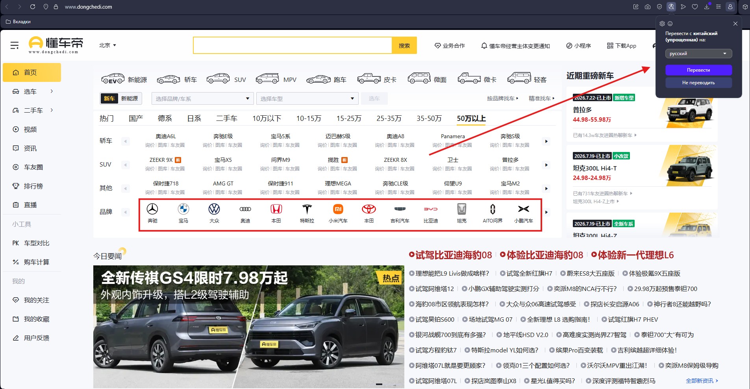The image size is (750, 389).
Task: Choose the Audi 奥迪 brand logo
Action: pos(245,209)
